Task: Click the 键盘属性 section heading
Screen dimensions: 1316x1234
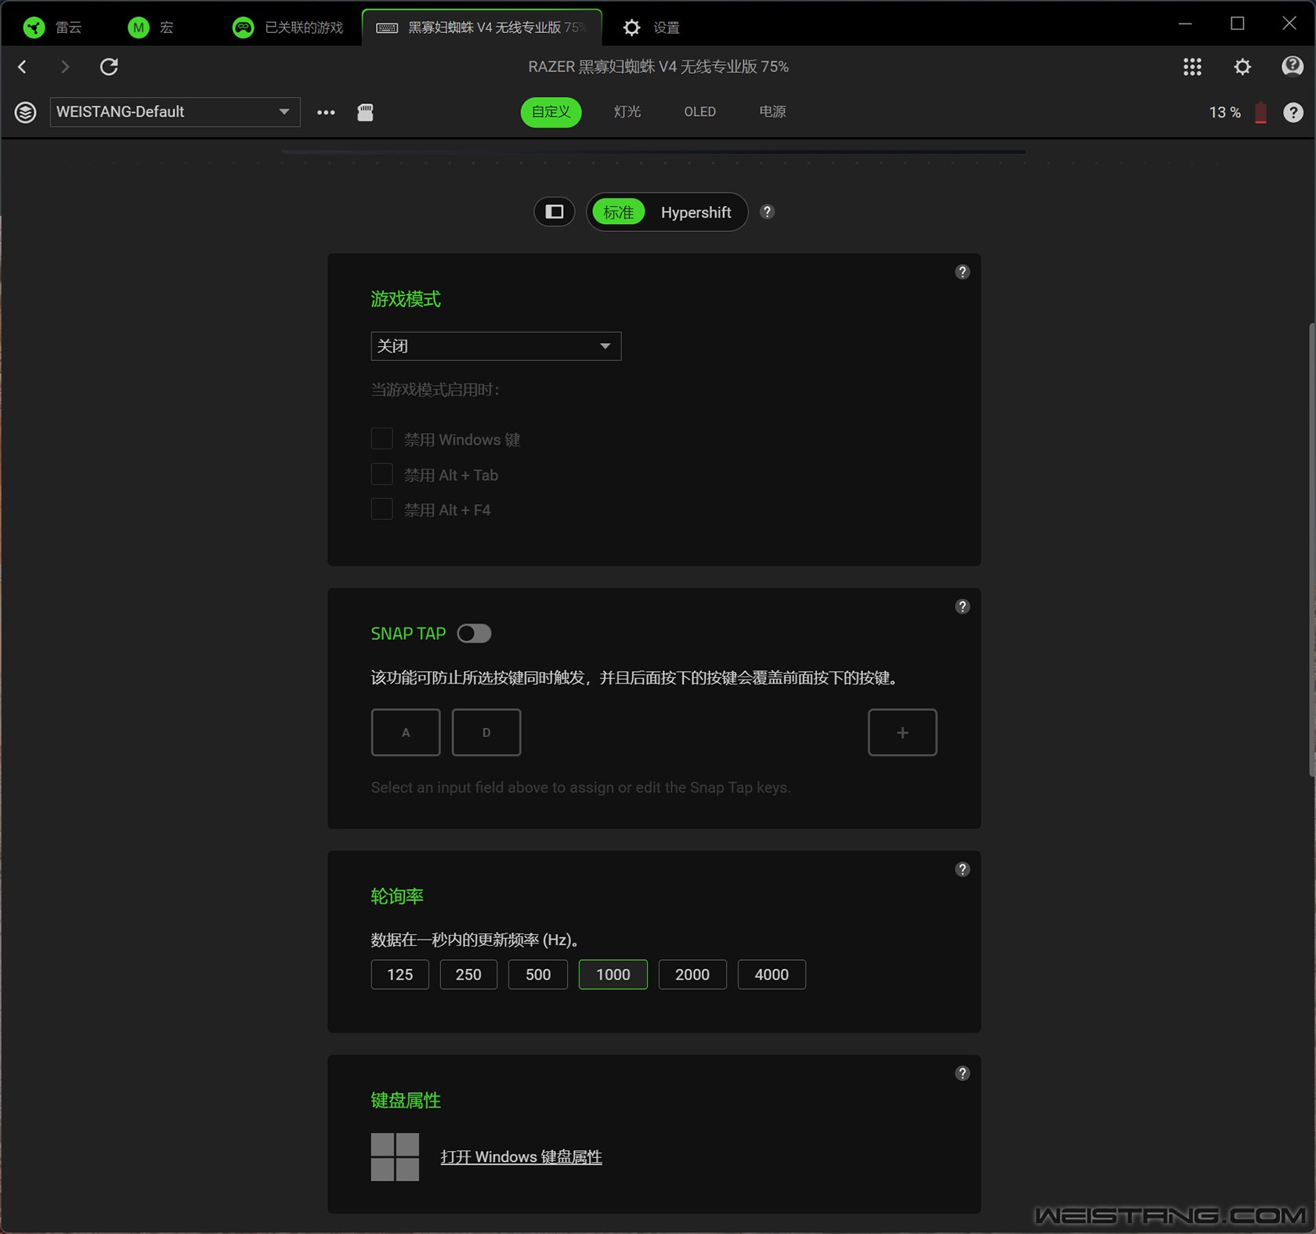Action: coord(406,1100)
